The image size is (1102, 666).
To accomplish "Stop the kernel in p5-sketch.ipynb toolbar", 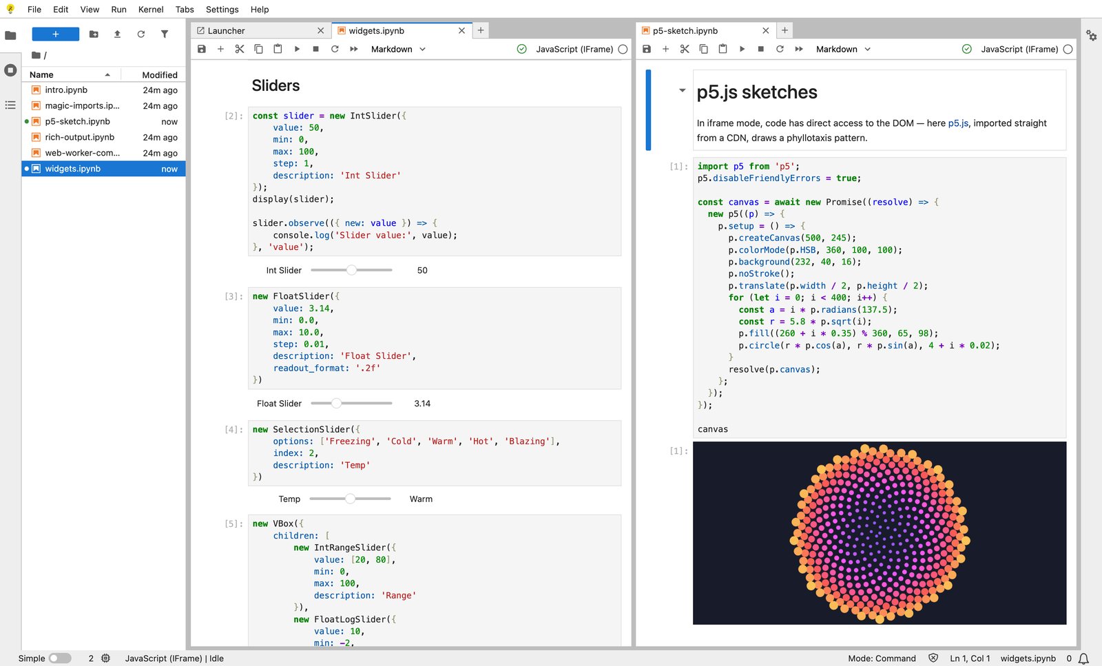I will point(760,49).
